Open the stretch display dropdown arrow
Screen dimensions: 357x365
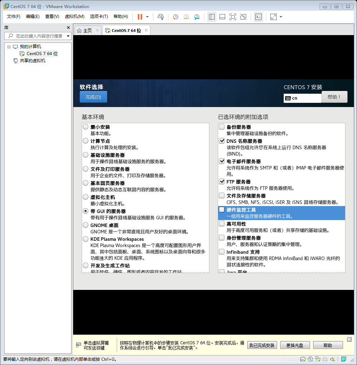(281, 17)
